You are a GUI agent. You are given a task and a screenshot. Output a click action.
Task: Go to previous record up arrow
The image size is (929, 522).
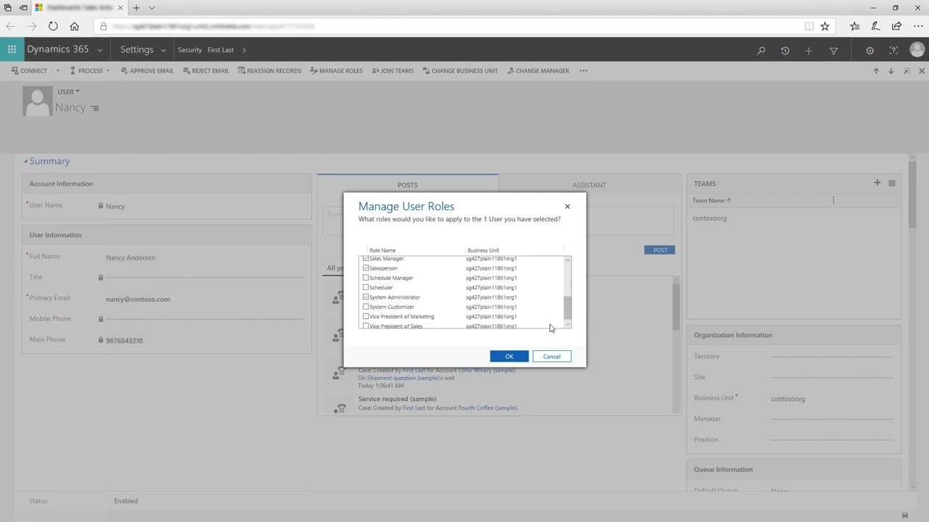tap(876, 71)
